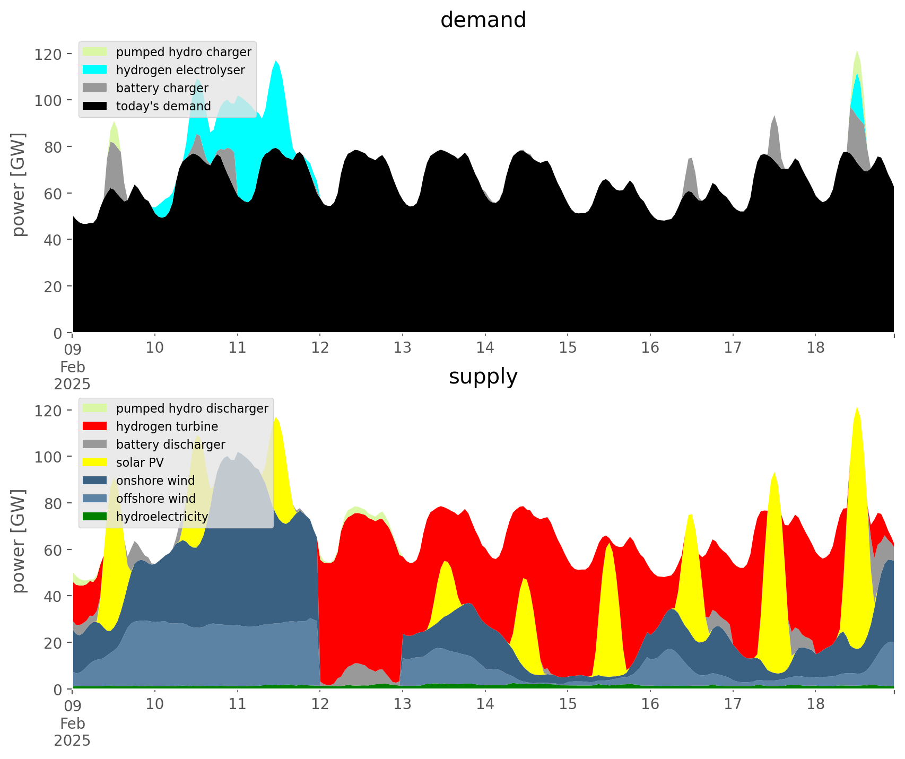This screenshot has height=759, width=905.
Task: Click the pumped hydro discharger legend swatch
Action: (95, 408)
